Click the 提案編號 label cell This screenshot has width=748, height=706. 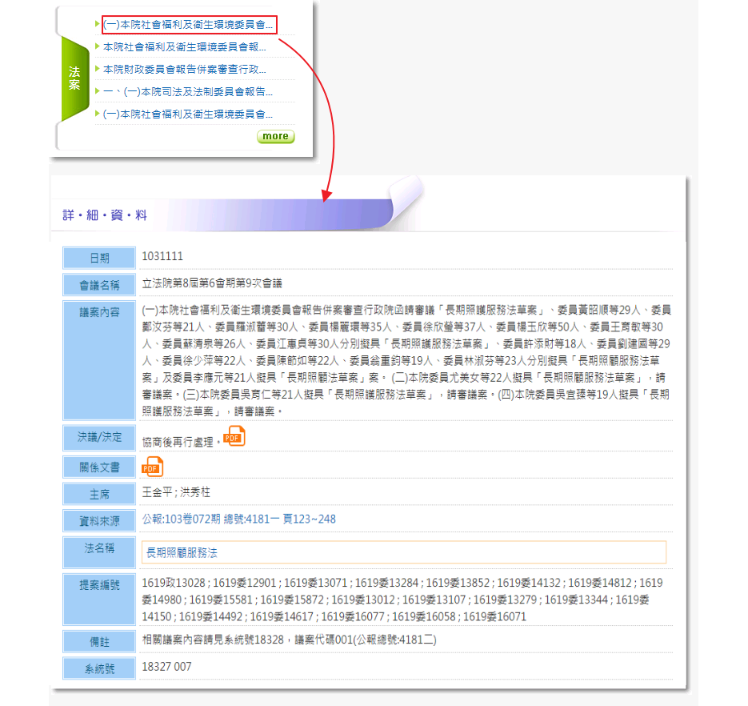99,585
